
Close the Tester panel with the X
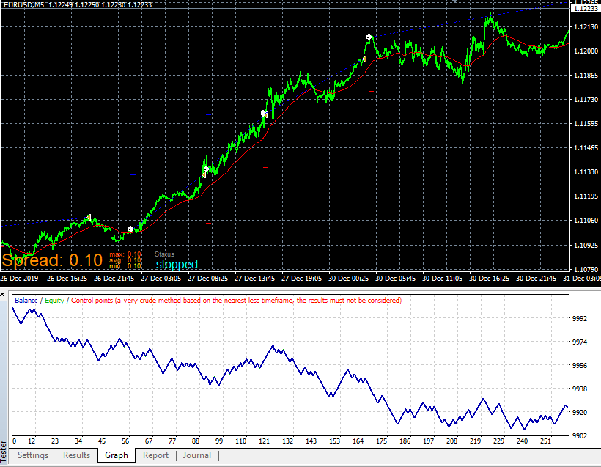pyautogui.click(x=2, y=295)
